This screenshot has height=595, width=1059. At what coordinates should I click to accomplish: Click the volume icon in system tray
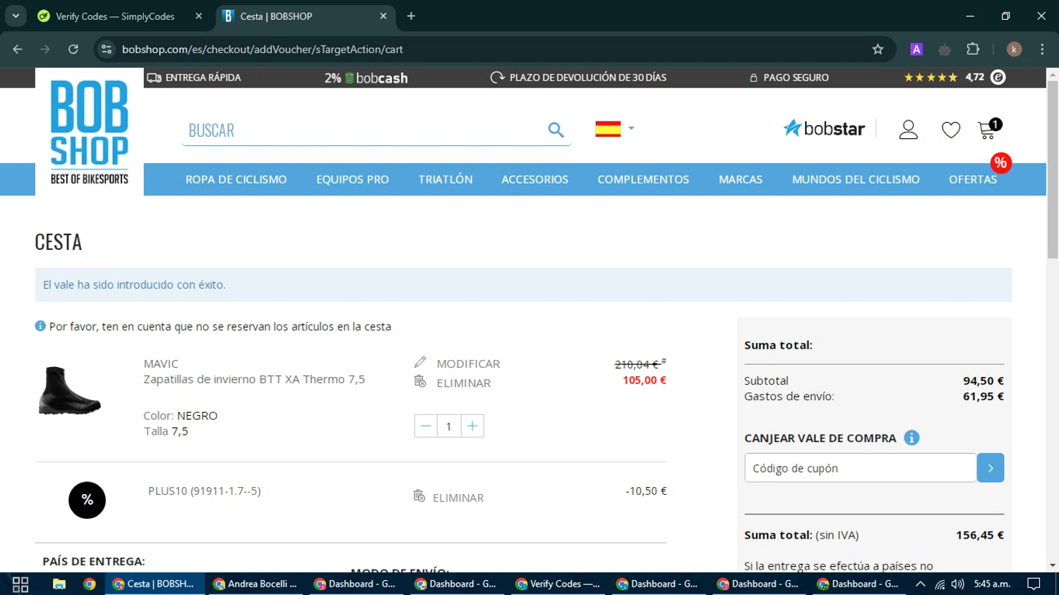(x=957, y=584)
